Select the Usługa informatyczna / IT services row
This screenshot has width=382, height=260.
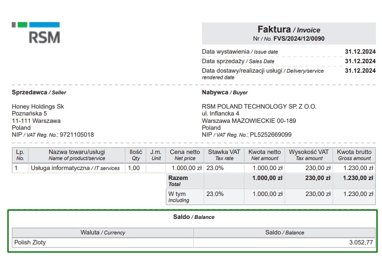[75, 168]
